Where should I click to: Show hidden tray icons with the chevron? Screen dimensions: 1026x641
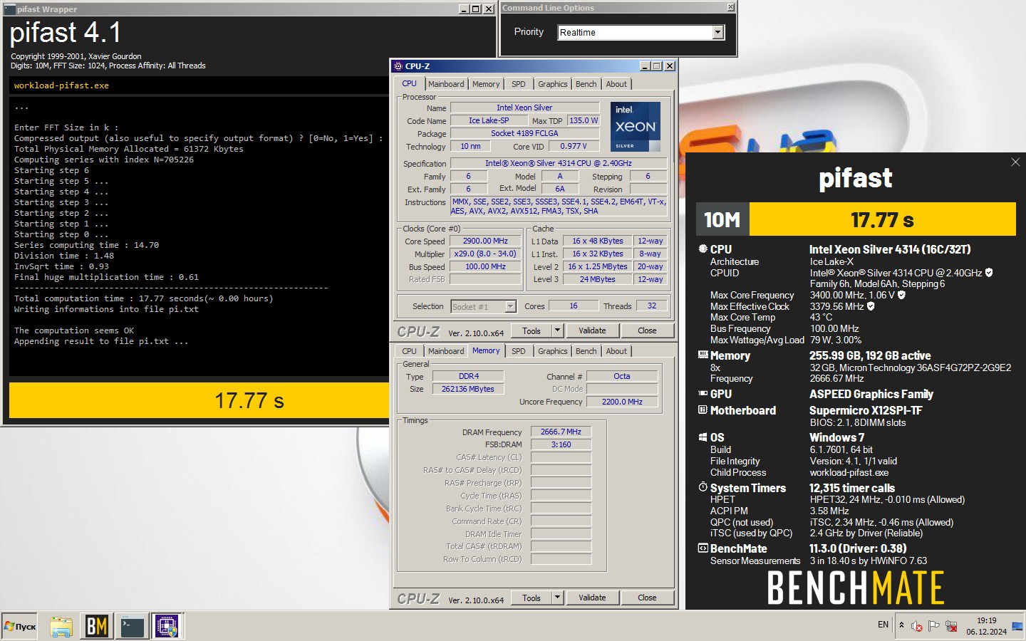(x=901, y=625)
